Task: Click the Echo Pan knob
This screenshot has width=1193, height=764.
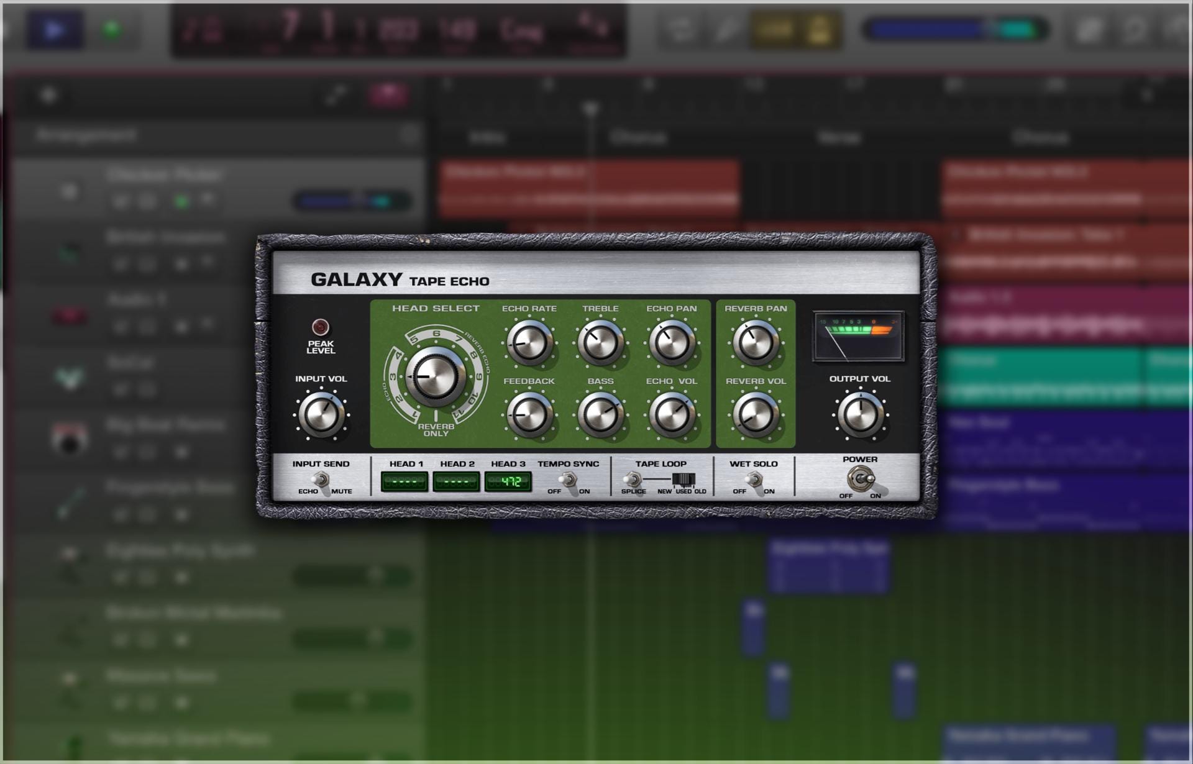Action: 672,343
